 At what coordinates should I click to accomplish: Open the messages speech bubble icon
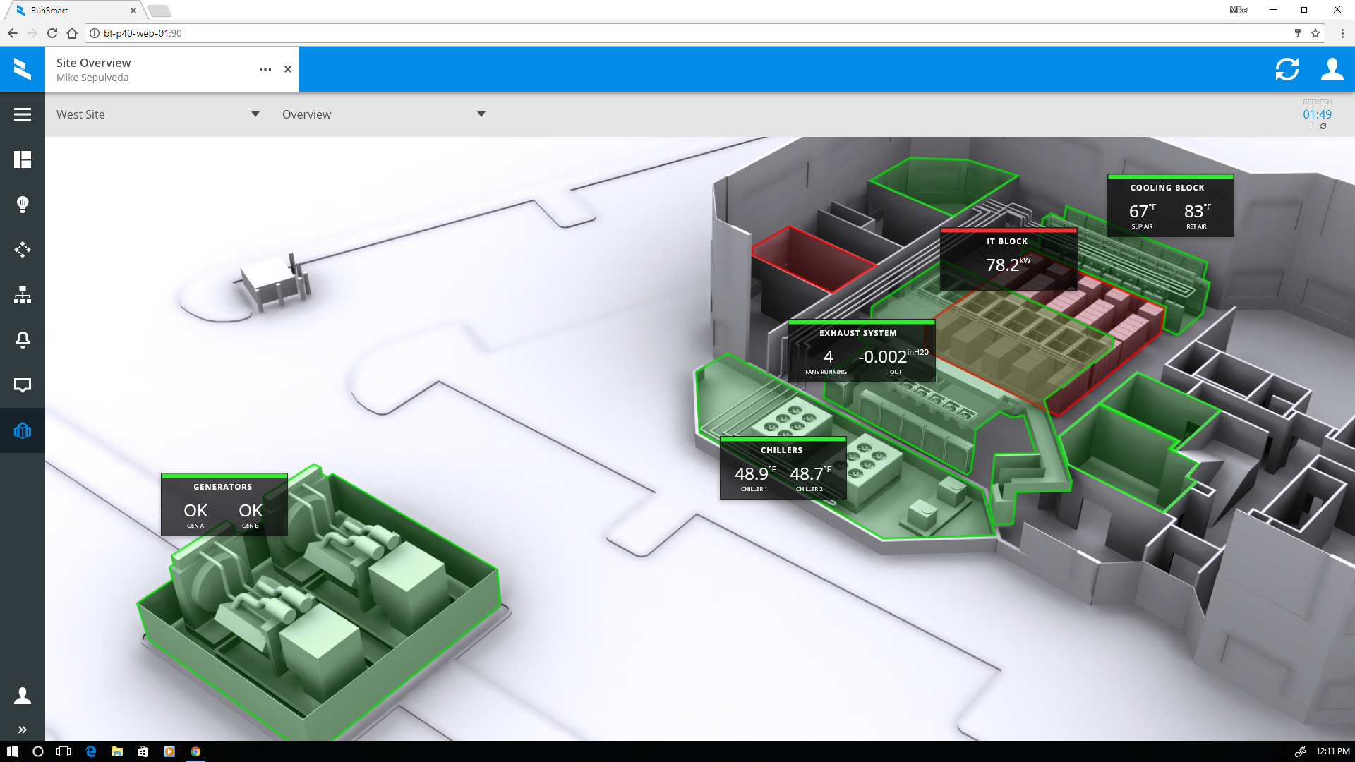pos(23,385)
